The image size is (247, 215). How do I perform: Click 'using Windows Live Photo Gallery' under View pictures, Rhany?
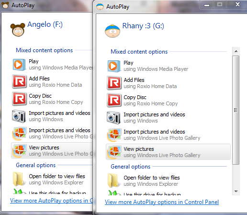pyautogui.click(x=162, y=155)
